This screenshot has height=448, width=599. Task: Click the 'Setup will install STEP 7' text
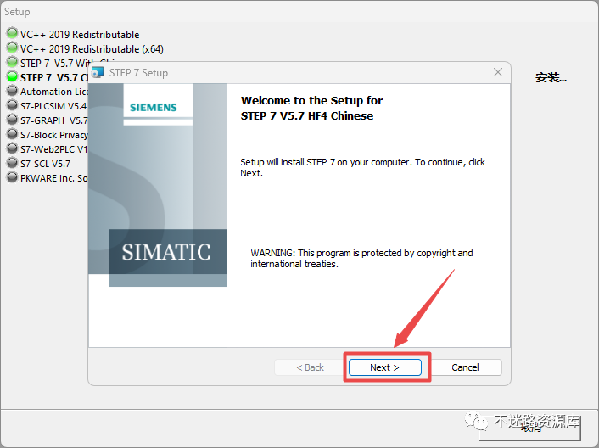[x=362, y=168]
